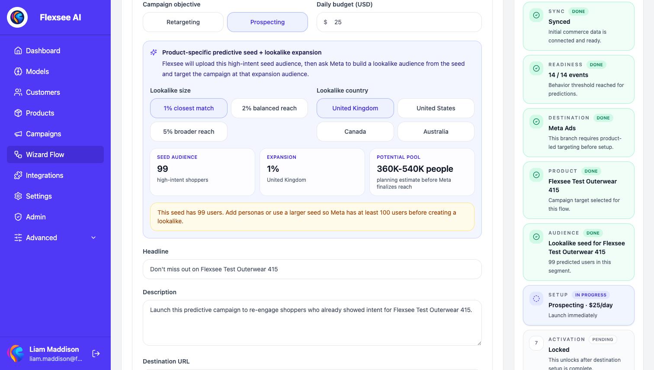Click the Advanced sliders icon
Viewport: 654px width, 370px height.
point(18,238)
